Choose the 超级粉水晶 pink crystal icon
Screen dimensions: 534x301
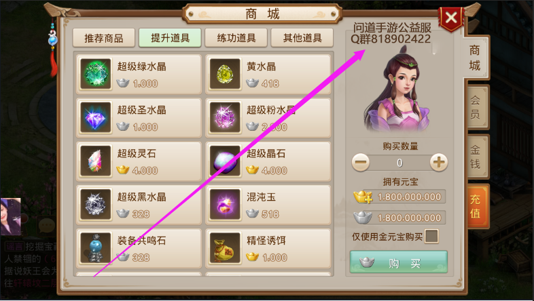[225, 117]
